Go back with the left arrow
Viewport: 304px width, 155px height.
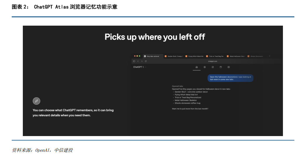coord(138,61)
